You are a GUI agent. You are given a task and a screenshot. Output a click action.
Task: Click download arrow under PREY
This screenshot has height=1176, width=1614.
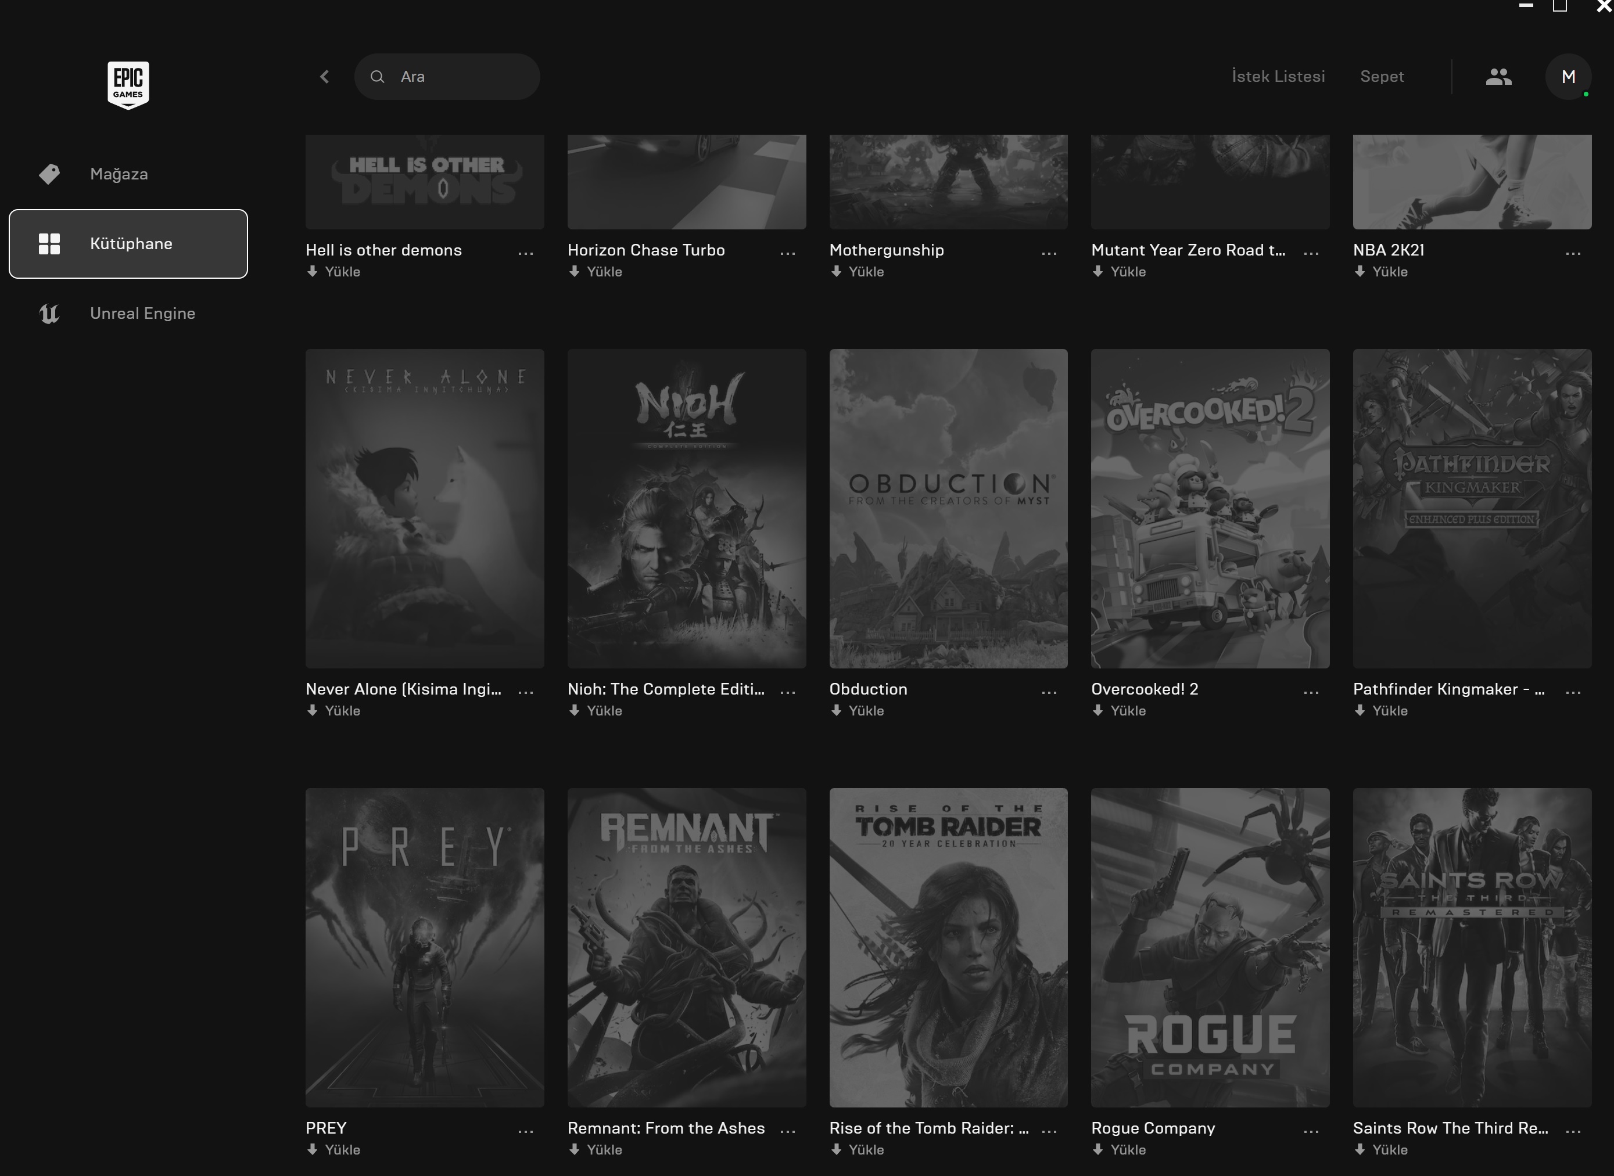coord(312,1150)
